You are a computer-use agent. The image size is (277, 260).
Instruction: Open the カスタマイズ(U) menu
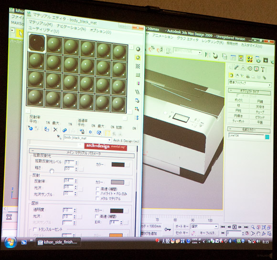coord(252,45)
